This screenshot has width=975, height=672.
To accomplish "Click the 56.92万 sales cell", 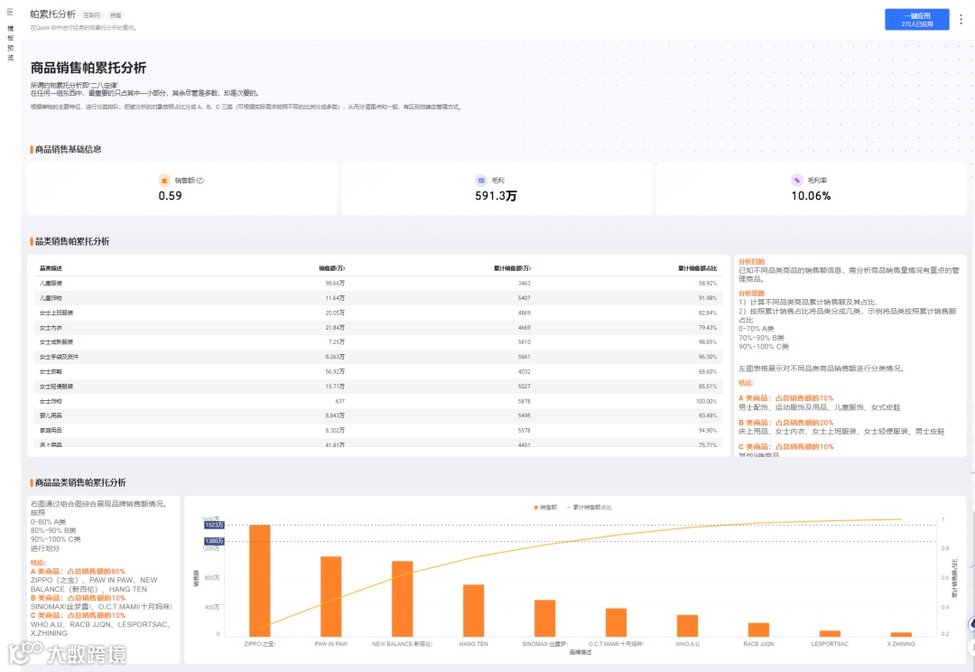I will (x=335, y=371).
